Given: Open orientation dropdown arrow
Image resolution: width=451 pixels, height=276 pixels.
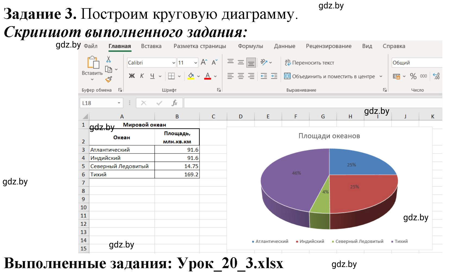Looking at the screenshot, I should (271, 63).
